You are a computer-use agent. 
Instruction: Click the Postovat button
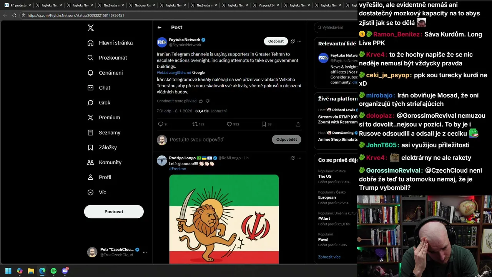(114, 212)
